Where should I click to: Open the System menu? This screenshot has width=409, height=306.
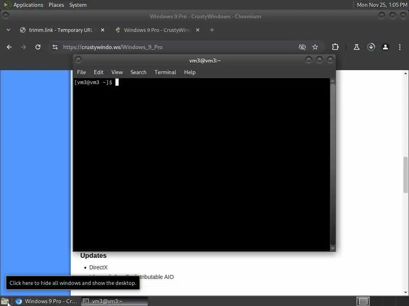tap(78, 5)
